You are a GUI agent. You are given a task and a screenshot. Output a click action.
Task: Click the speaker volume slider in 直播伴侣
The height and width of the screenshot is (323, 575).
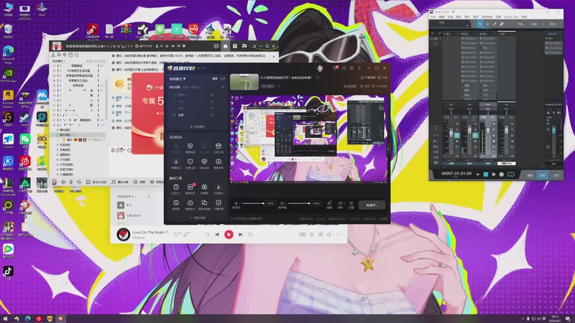(x=298, y=203)
